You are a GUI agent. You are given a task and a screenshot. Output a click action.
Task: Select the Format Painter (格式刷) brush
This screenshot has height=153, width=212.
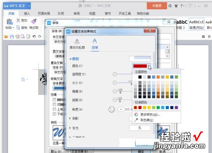[33, 21]
